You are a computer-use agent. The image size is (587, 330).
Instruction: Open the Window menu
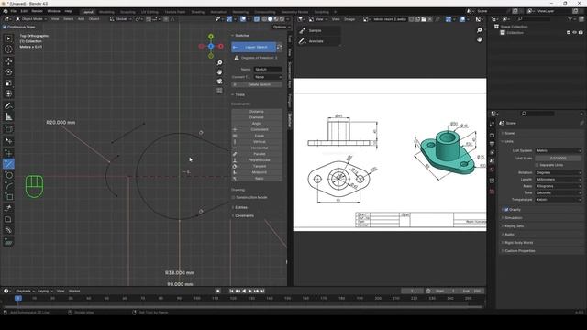[53, 11]
